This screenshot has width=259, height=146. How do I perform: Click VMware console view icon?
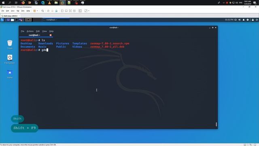(80, 11)
